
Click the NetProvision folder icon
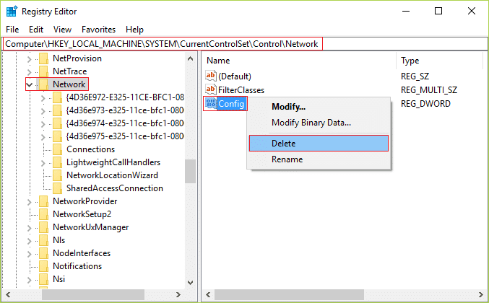coord(43,58)
